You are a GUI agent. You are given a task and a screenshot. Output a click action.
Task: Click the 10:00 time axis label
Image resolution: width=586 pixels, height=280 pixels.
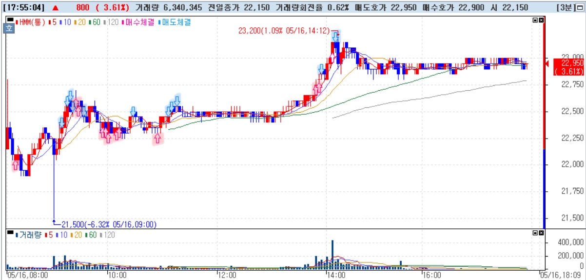(117, 275)
